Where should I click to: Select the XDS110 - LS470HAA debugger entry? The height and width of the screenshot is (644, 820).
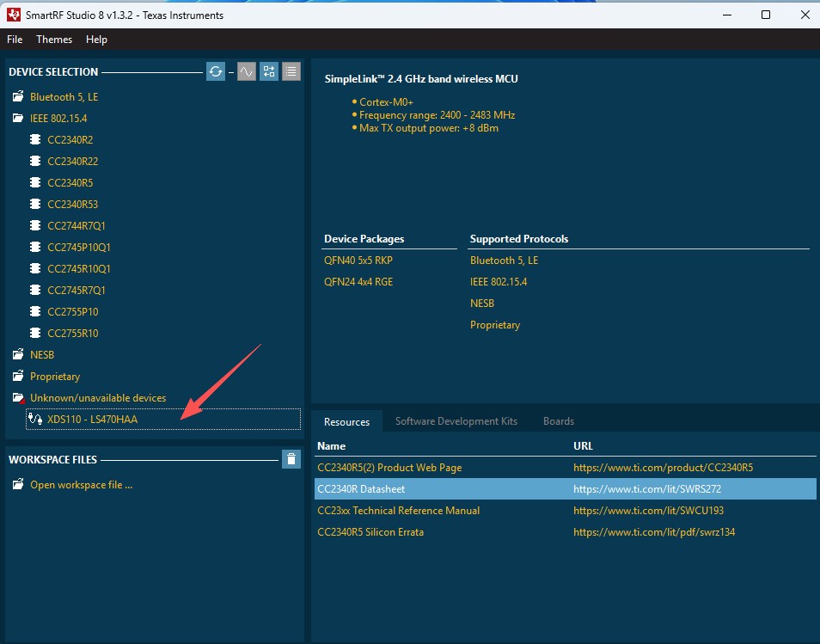point(163,419)
